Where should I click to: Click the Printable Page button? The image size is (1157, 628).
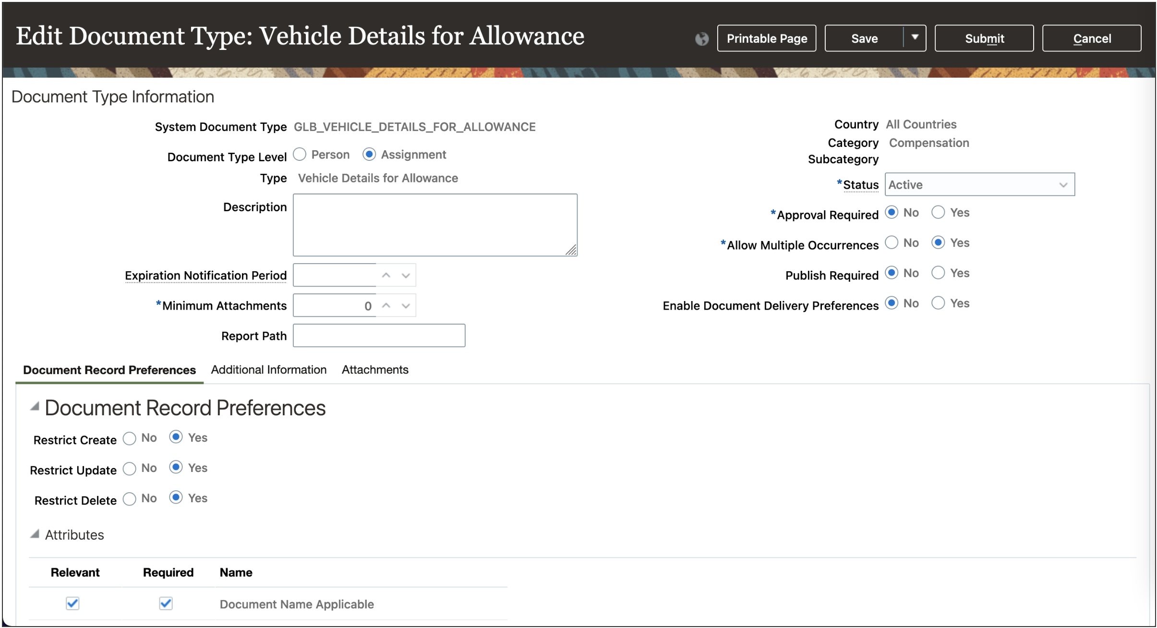(x=766, y=38)
